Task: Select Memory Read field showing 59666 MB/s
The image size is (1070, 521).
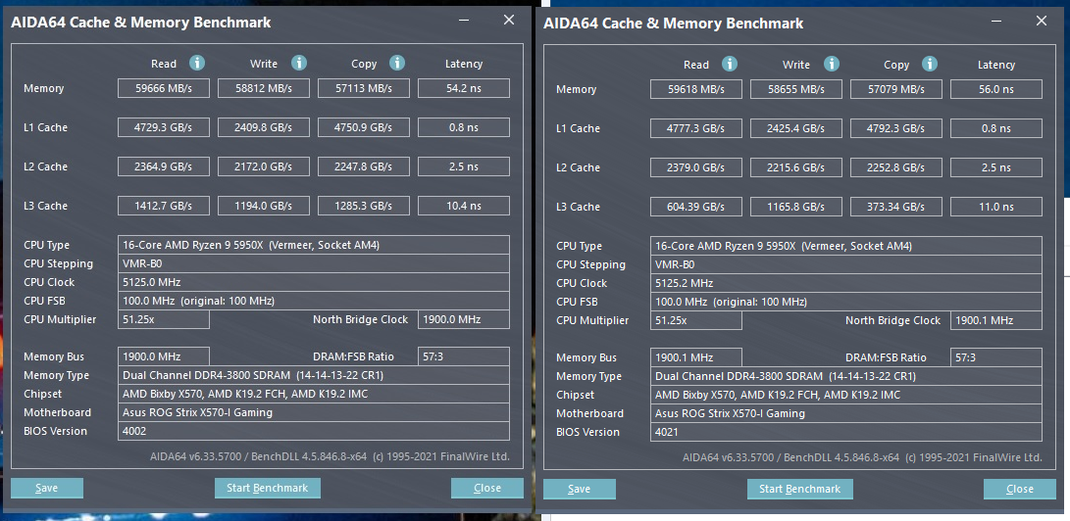Action: point(164,88)
